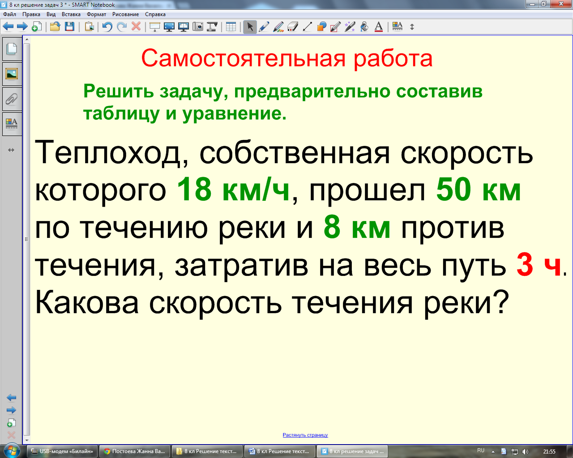573x458 pixels.
Task: Undo the last action
Action: (107, 27)
